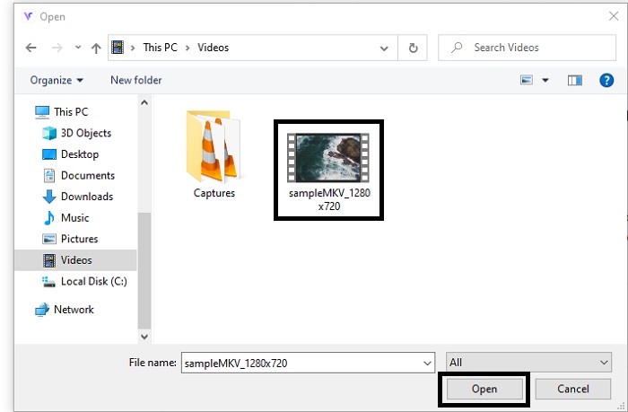Click the New folder button
This screenshot has height=412, width=628.
click(135, 81)
